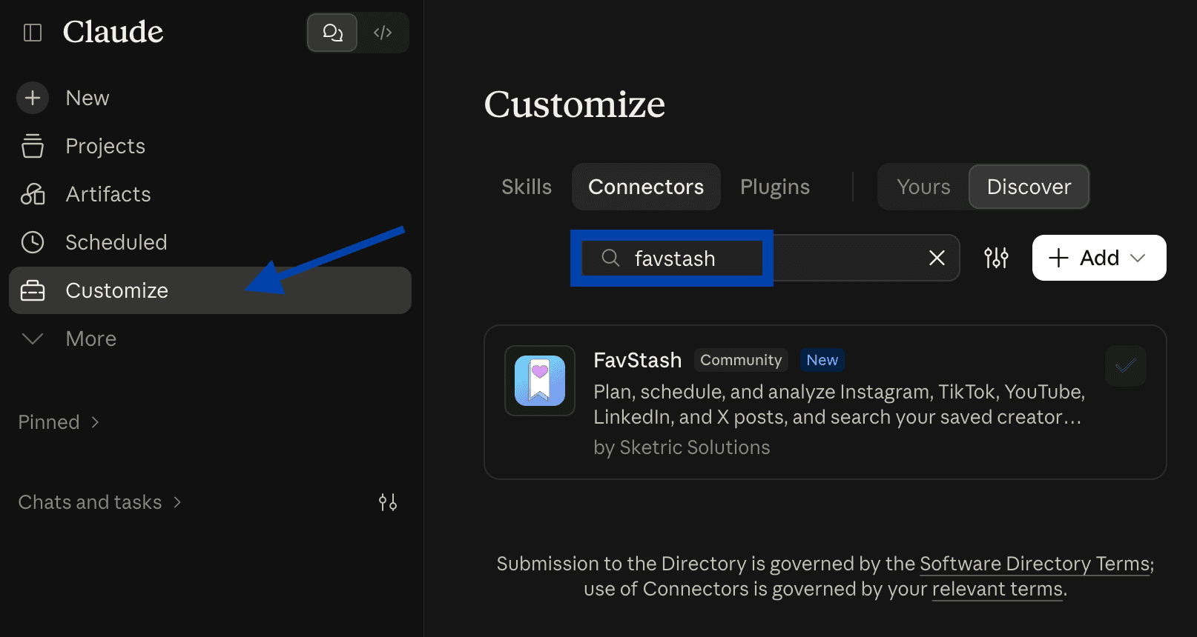This screenshot has height=637, width=1197.
Task: Click the Scheduled clock icon
Action: pos(33,242)
